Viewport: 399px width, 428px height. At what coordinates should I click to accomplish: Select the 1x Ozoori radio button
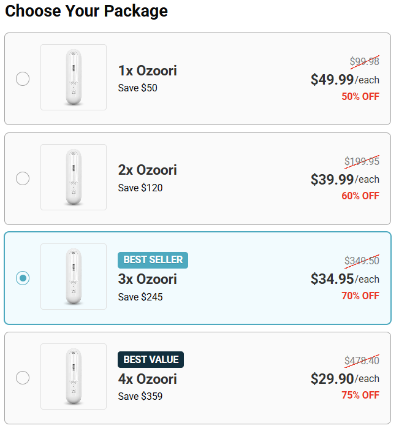pos(23,79)
